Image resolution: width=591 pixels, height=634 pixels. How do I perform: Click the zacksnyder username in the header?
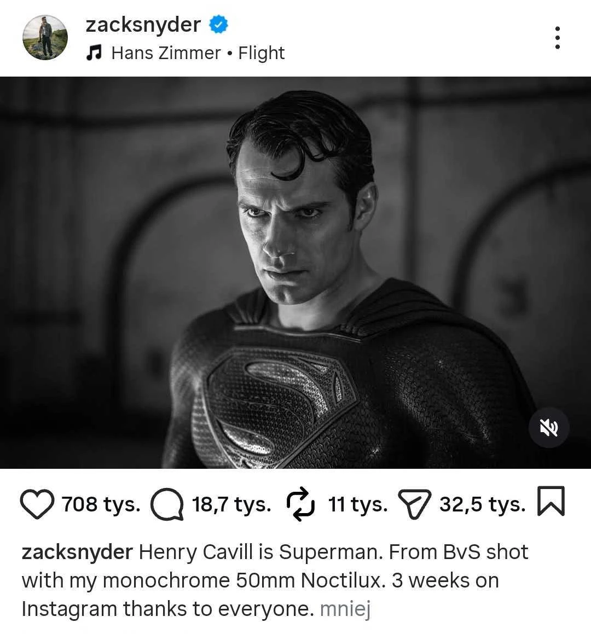tap(142, 24)
